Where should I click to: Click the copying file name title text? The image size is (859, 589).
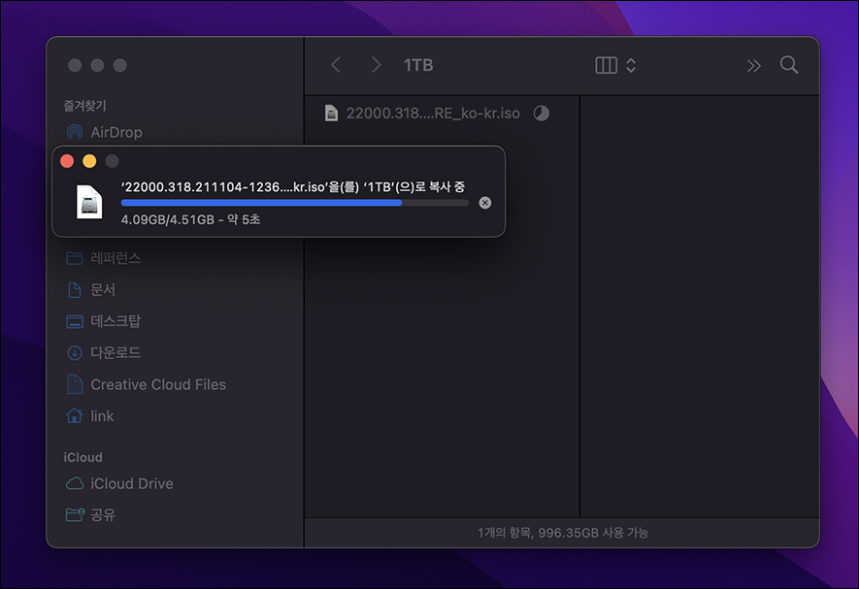(293, 187)
